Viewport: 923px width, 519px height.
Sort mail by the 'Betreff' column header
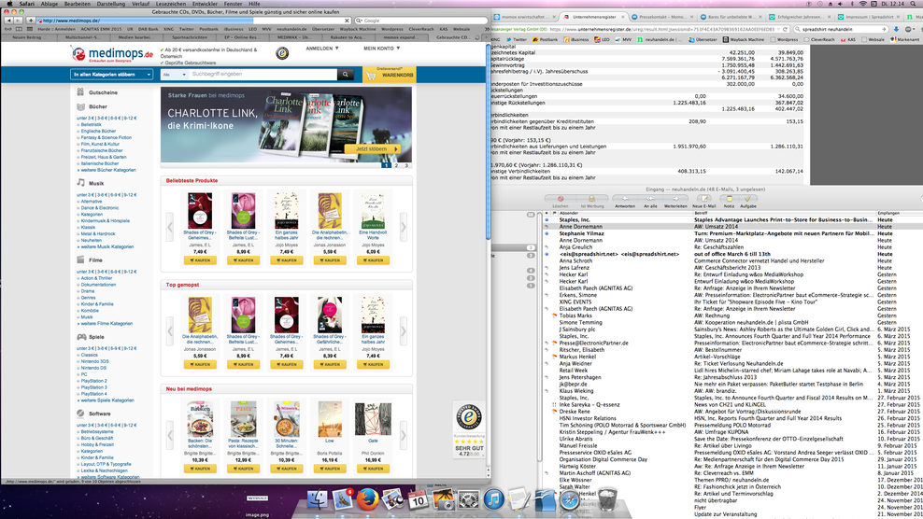coord(784,213)
